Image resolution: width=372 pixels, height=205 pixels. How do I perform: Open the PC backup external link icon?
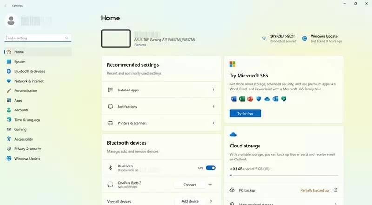pyautogui.click(x=335, y=190)
